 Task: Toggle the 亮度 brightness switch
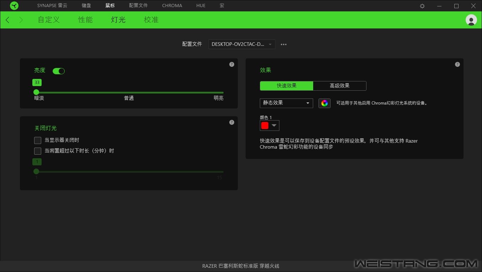pos(59,71)
